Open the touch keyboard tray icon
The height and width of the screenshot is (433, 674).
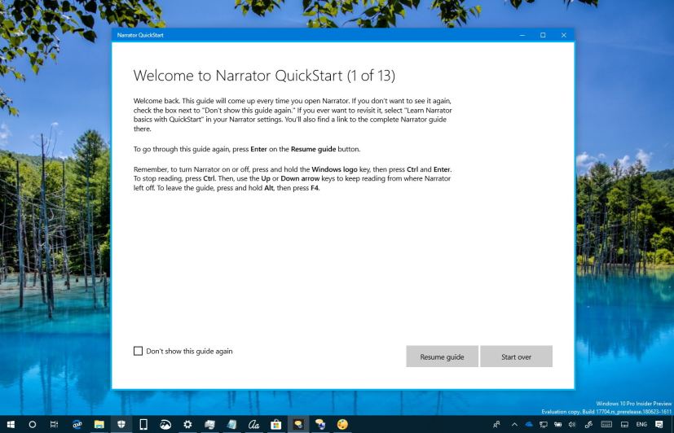pos(606,424)
